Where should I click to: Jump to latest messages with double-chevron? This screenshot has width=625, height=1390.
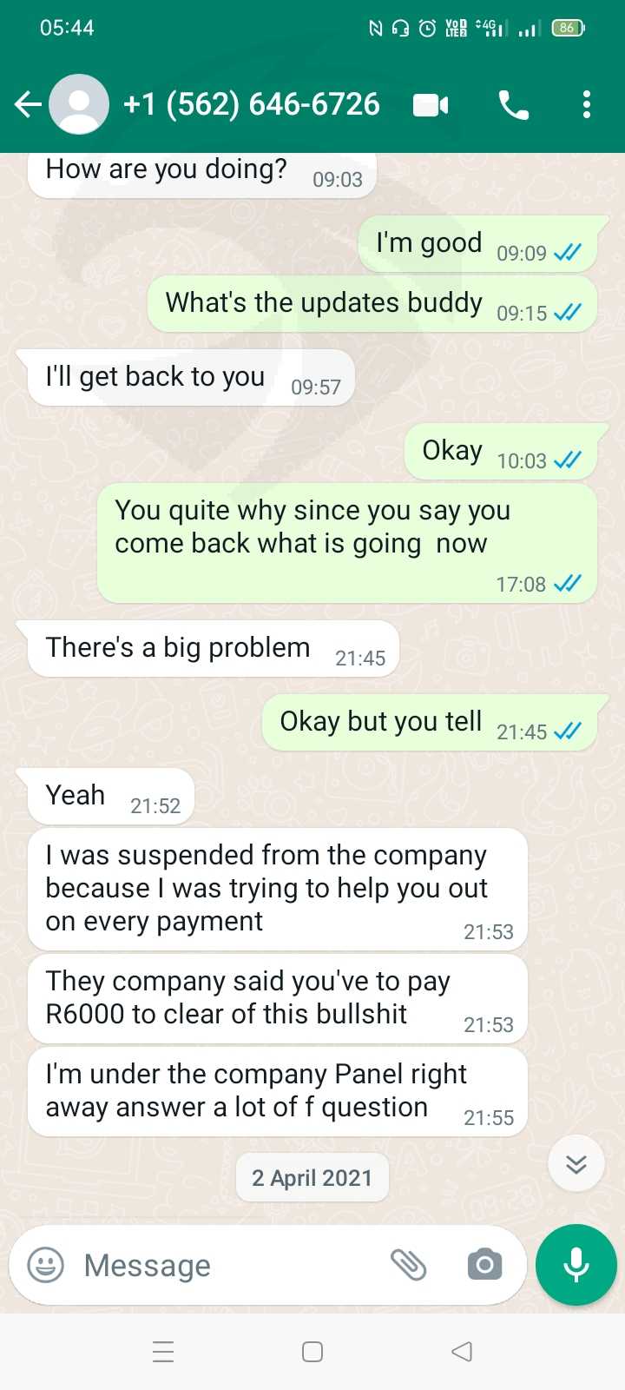point(576,1164)
